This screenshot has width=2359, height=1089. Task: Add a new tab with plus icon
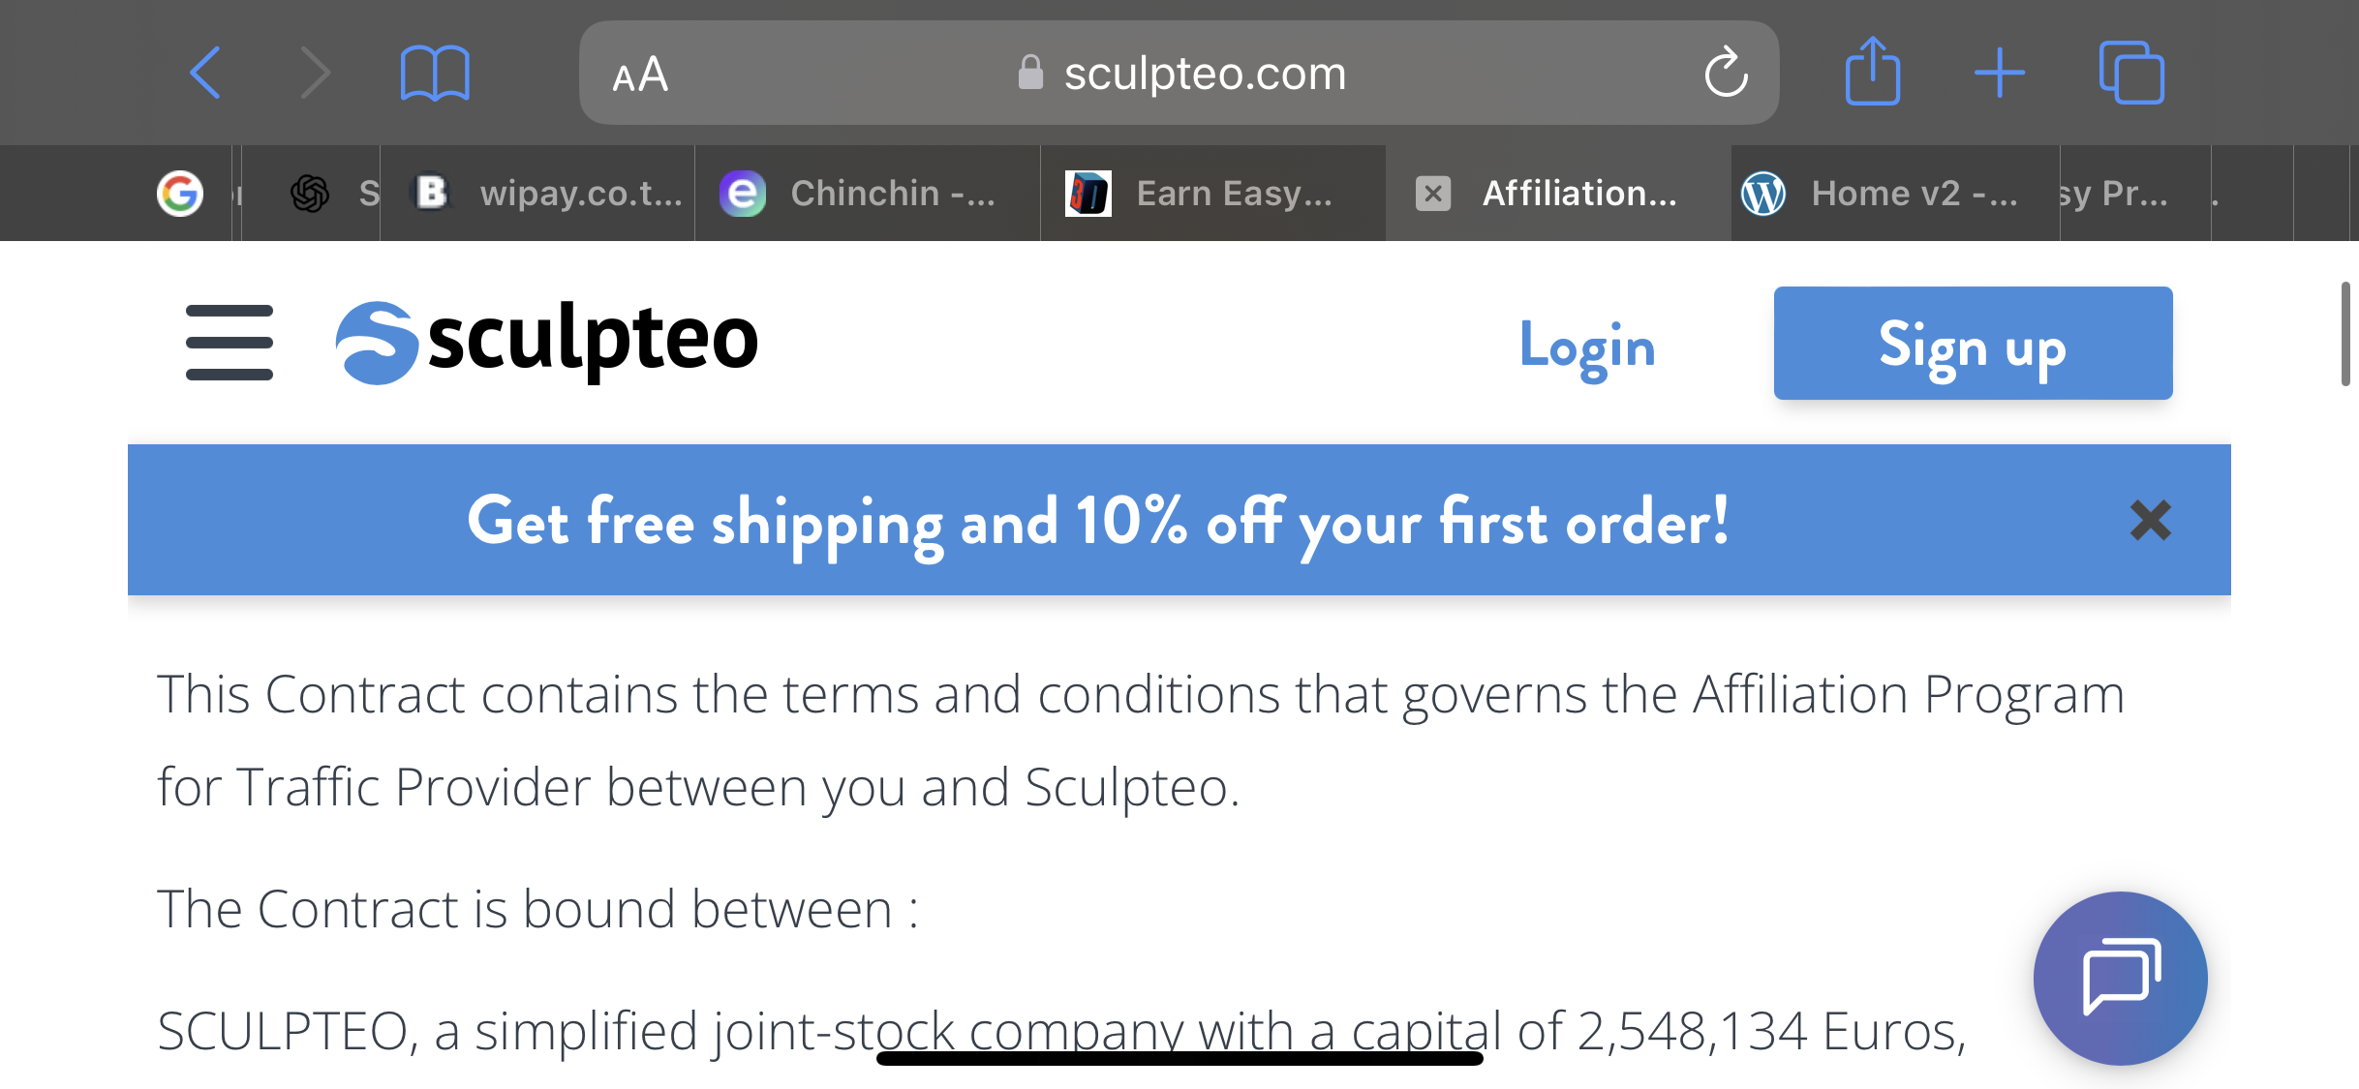(2000, 73)
